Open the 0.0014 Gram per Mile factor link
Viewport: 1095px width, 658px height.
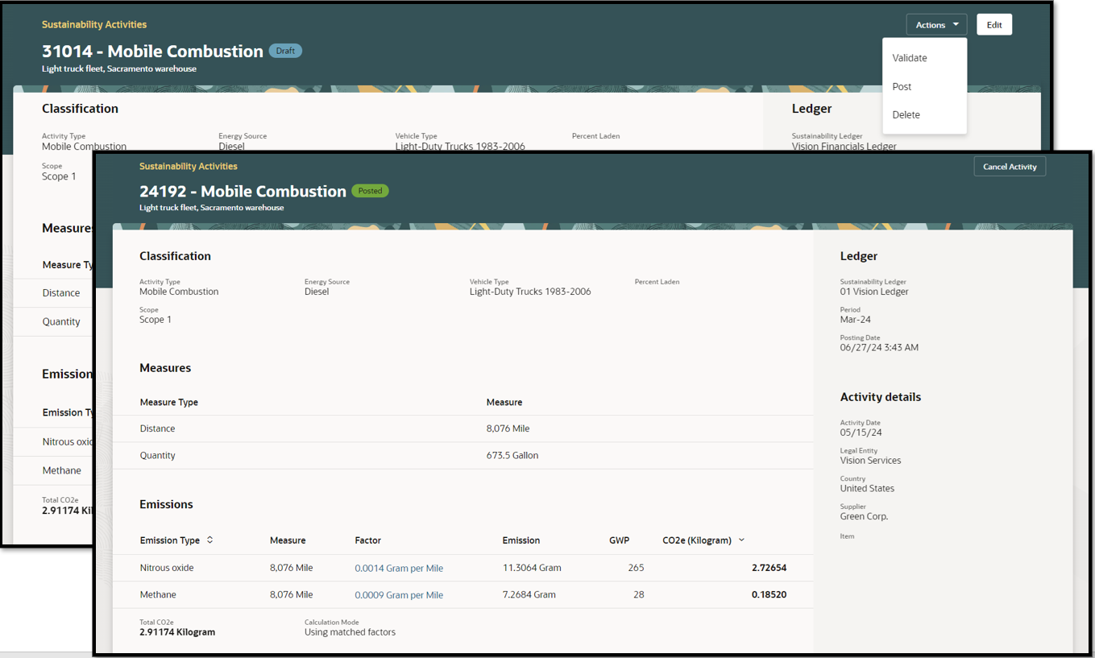tap(399, 568)
